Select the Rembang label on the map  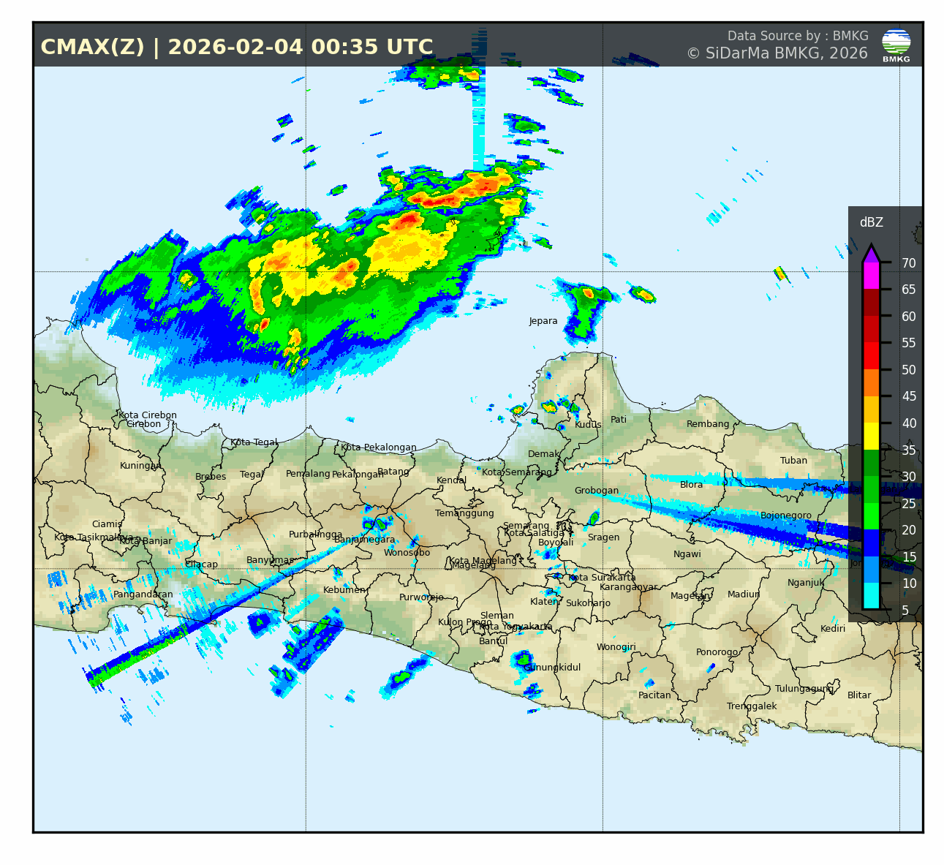tap(708, 424)
